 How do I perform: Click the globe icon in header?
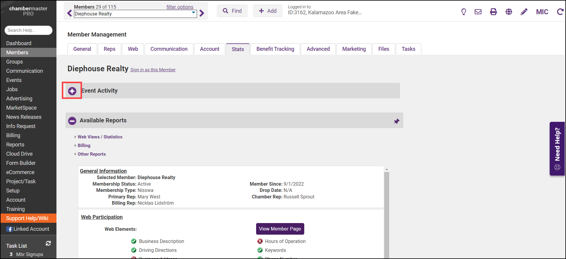coord(509,12)
